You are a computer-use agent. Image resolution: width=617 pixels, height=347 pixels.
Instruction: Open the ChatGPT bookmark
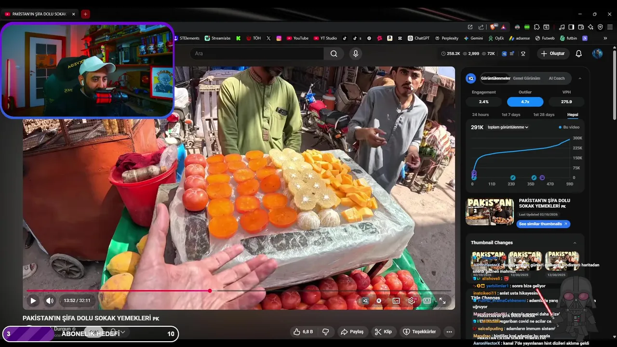click(x=418, y=38)
